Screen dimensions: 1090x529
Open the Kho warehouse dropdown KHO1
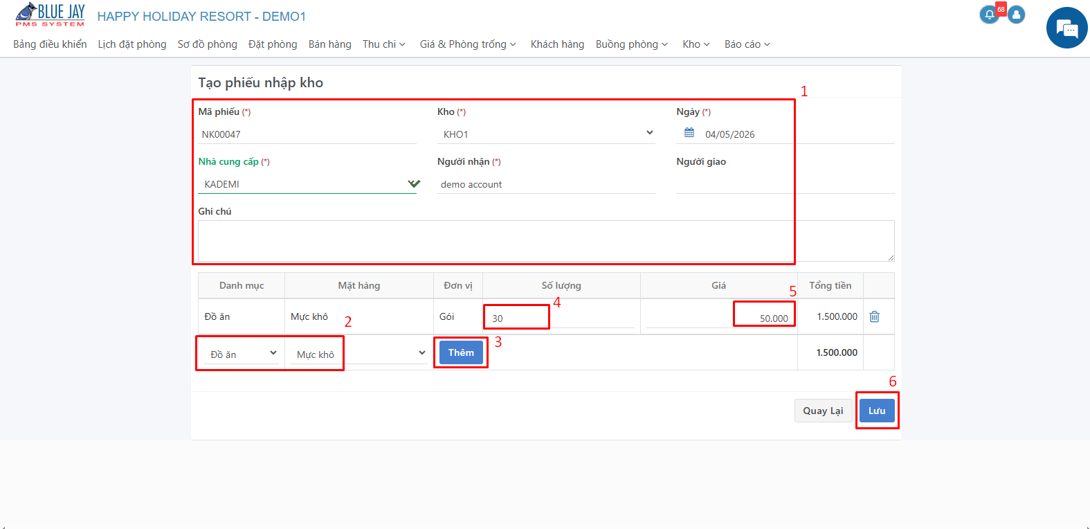coord(546,134)
